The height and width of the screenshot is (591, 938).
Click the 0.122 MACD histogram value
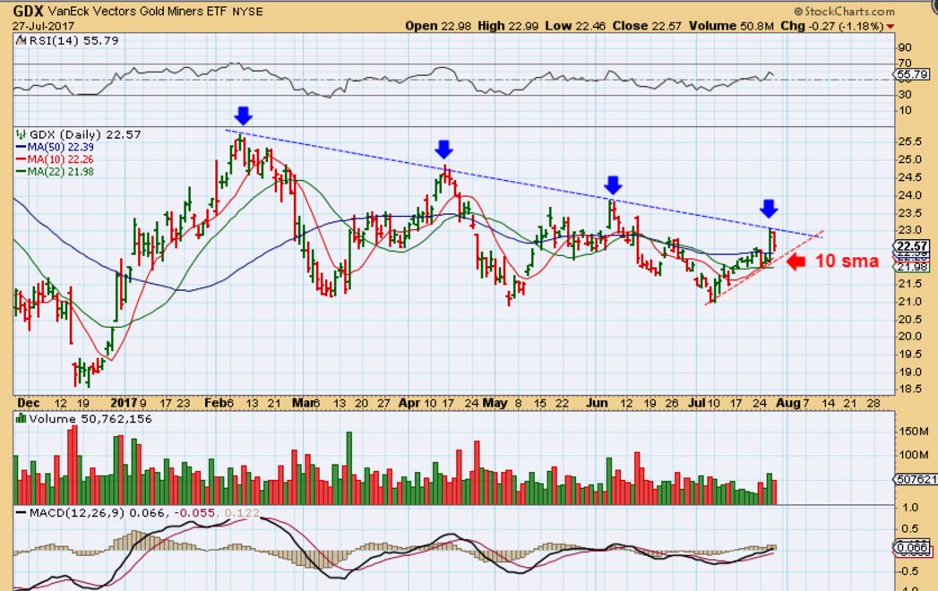pos(242,512)
